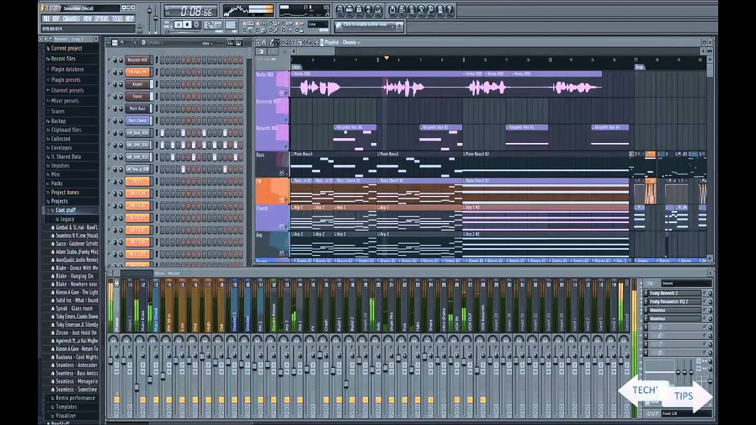Mute the Resynth VOX channel LED
Viewport: 756px width, 425px height.
(109, 60)
